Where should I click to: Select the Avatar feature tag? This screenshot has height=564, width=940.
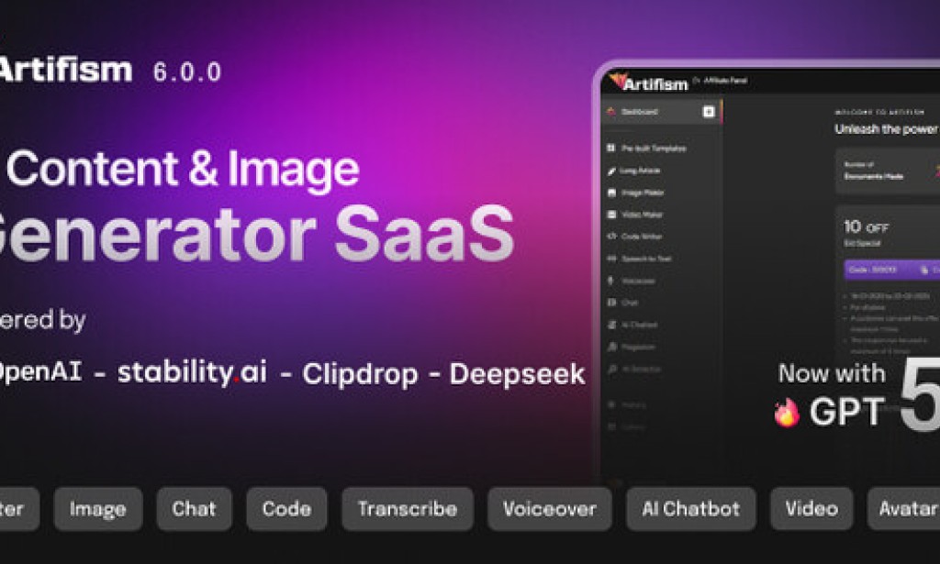[904, 509]
